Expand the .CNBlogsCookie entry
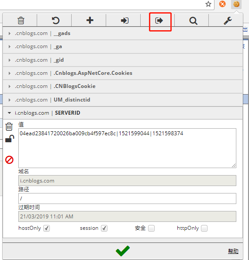This screenshot has width=249, height=260. pos(123,86)
